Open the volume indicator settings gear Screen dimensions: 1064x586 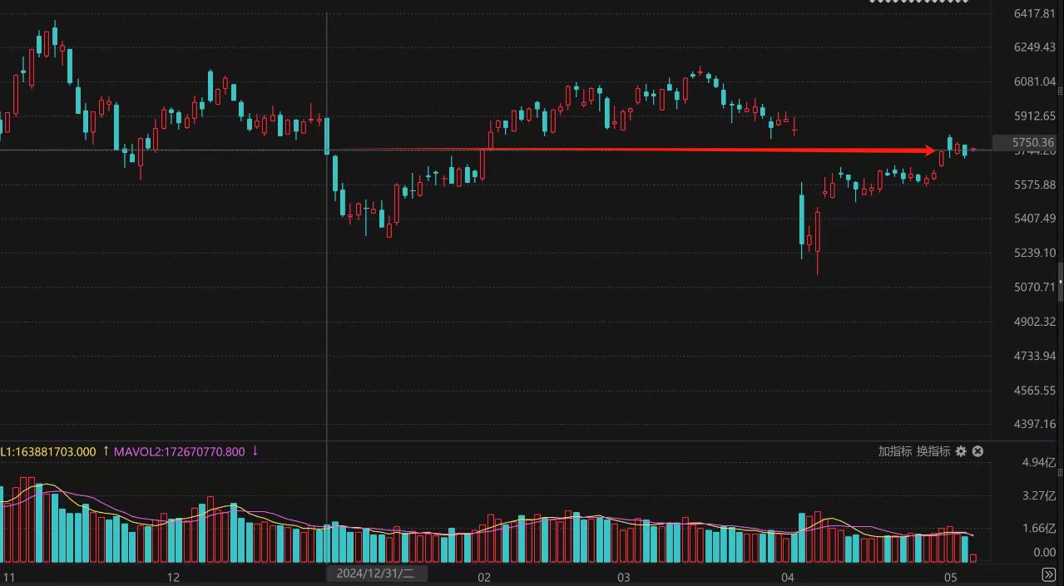[961, 451]
